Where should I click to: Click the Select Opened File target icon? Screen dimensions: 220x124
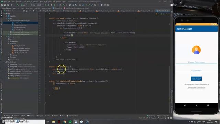[x=24, y=11]
